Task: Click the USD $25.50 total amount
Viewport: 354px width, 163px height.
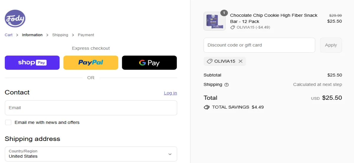Action: 327,98
